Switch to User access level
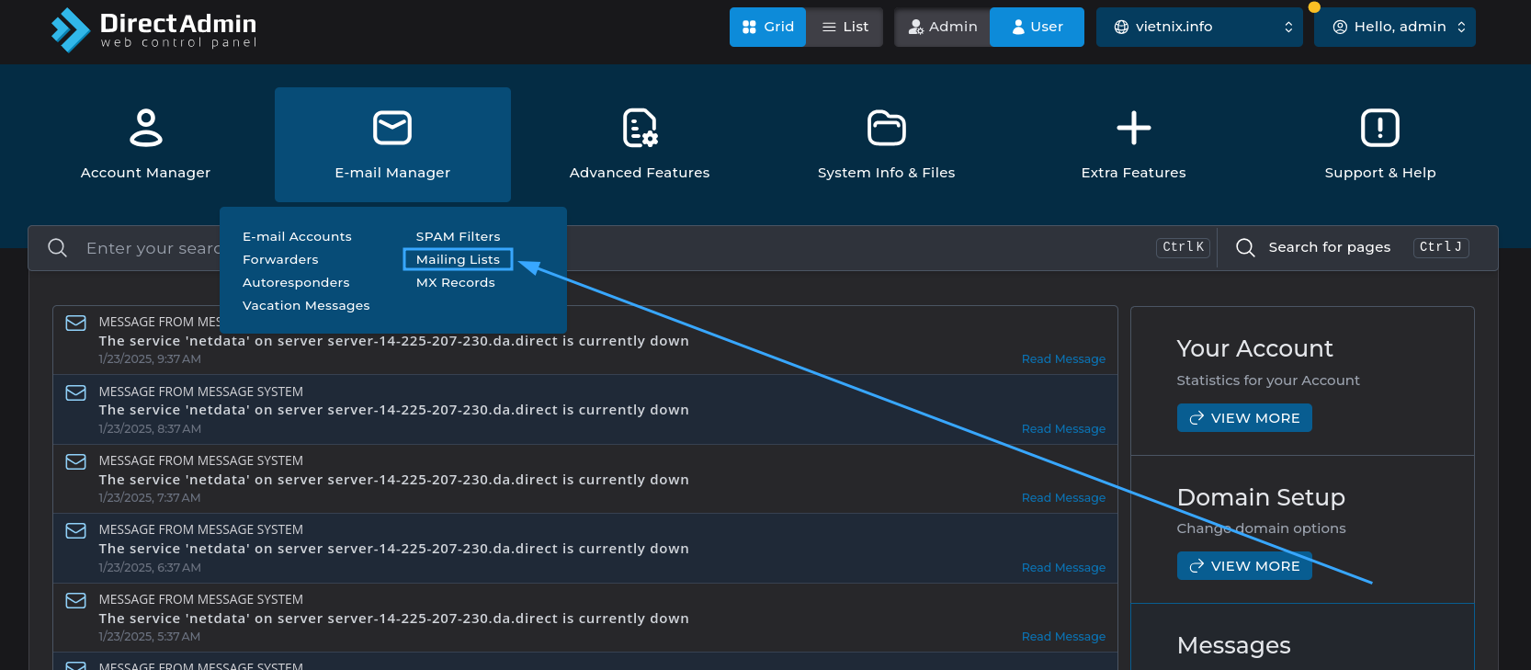The width and height of the screenshot is (1531, 670). tap(1037, 27)
